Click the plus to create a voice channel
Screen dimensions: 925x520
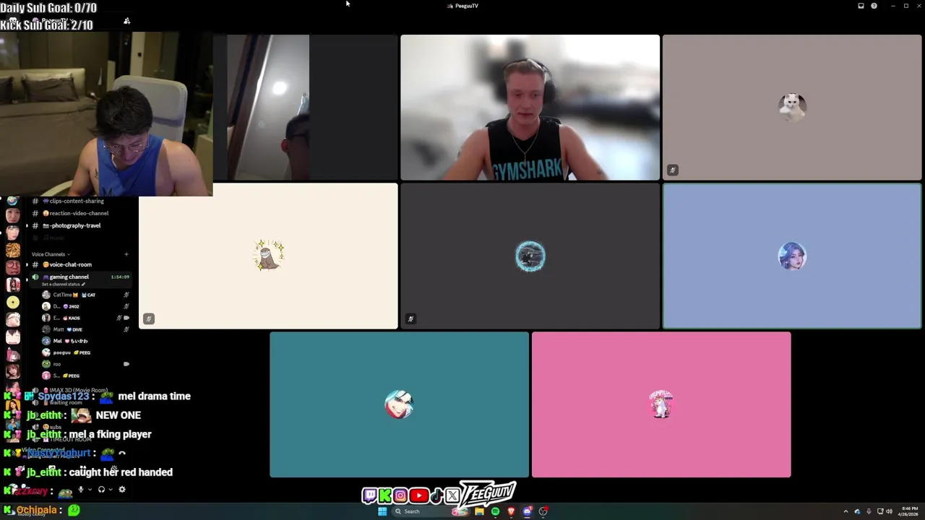point(126,254)
